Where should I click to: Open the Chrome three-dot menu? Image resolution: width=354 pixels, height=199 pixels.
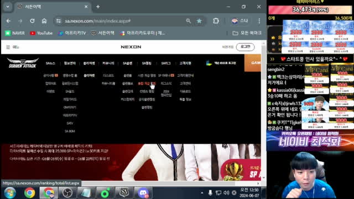(x=259, y=21)
